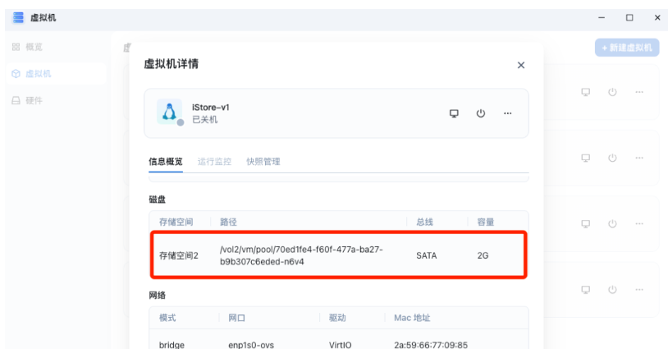Click the 虚拟机 app icon in title bar
The width and height of the screenshot is (668, 349).
(x=18, y=17)
